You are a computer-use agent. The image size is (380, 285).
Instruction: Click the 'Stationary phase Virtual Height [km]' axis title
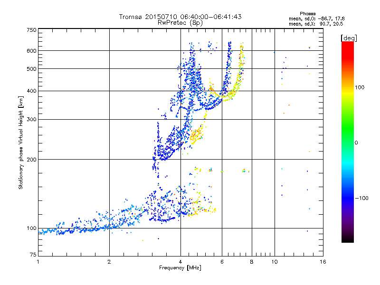[x=21, y=142]
